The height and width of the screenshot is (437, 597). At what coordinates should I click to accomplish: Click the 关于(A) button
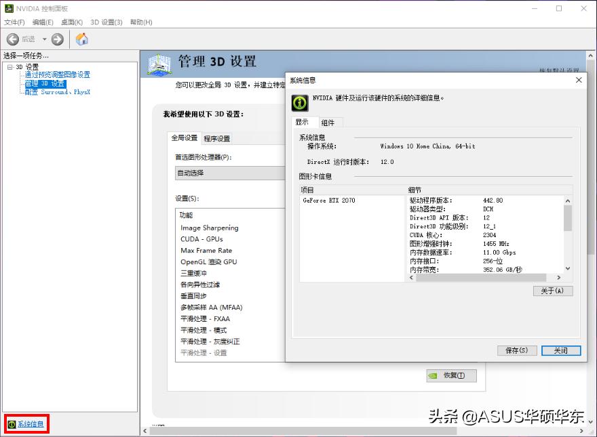[553, 291]
